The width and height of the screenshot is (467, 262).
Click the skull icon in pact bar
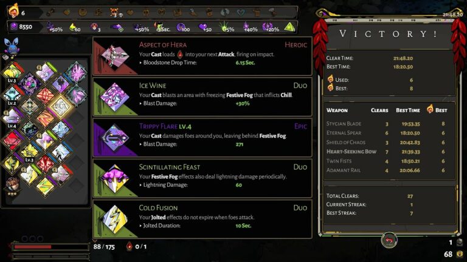(114, 12)
